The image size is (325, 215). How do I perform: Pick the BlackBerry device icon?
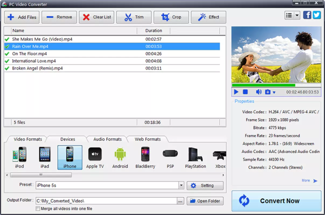(145, 158)
